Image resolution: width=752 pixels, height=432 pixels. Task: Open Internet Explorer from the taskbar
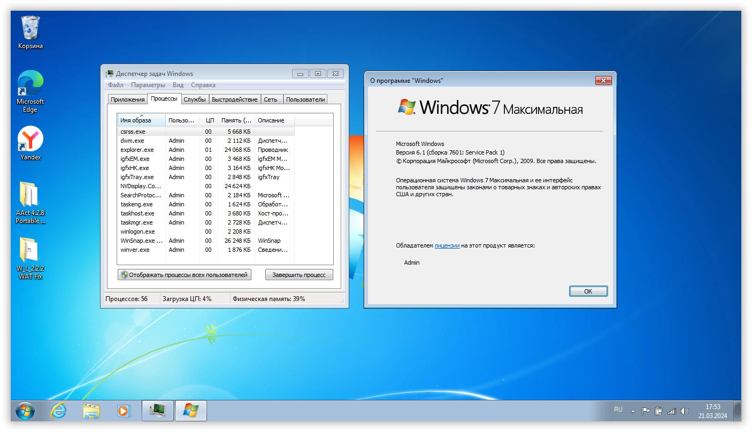coord(59,411)
